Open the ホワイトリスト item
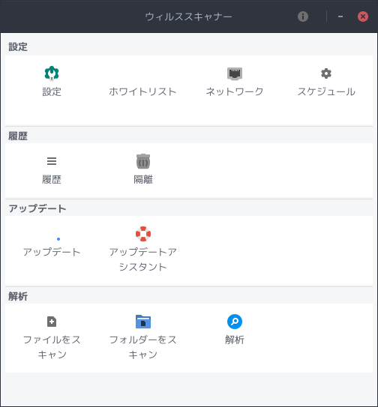The width and height of the screenshot is (378, 407). (142, 91)
